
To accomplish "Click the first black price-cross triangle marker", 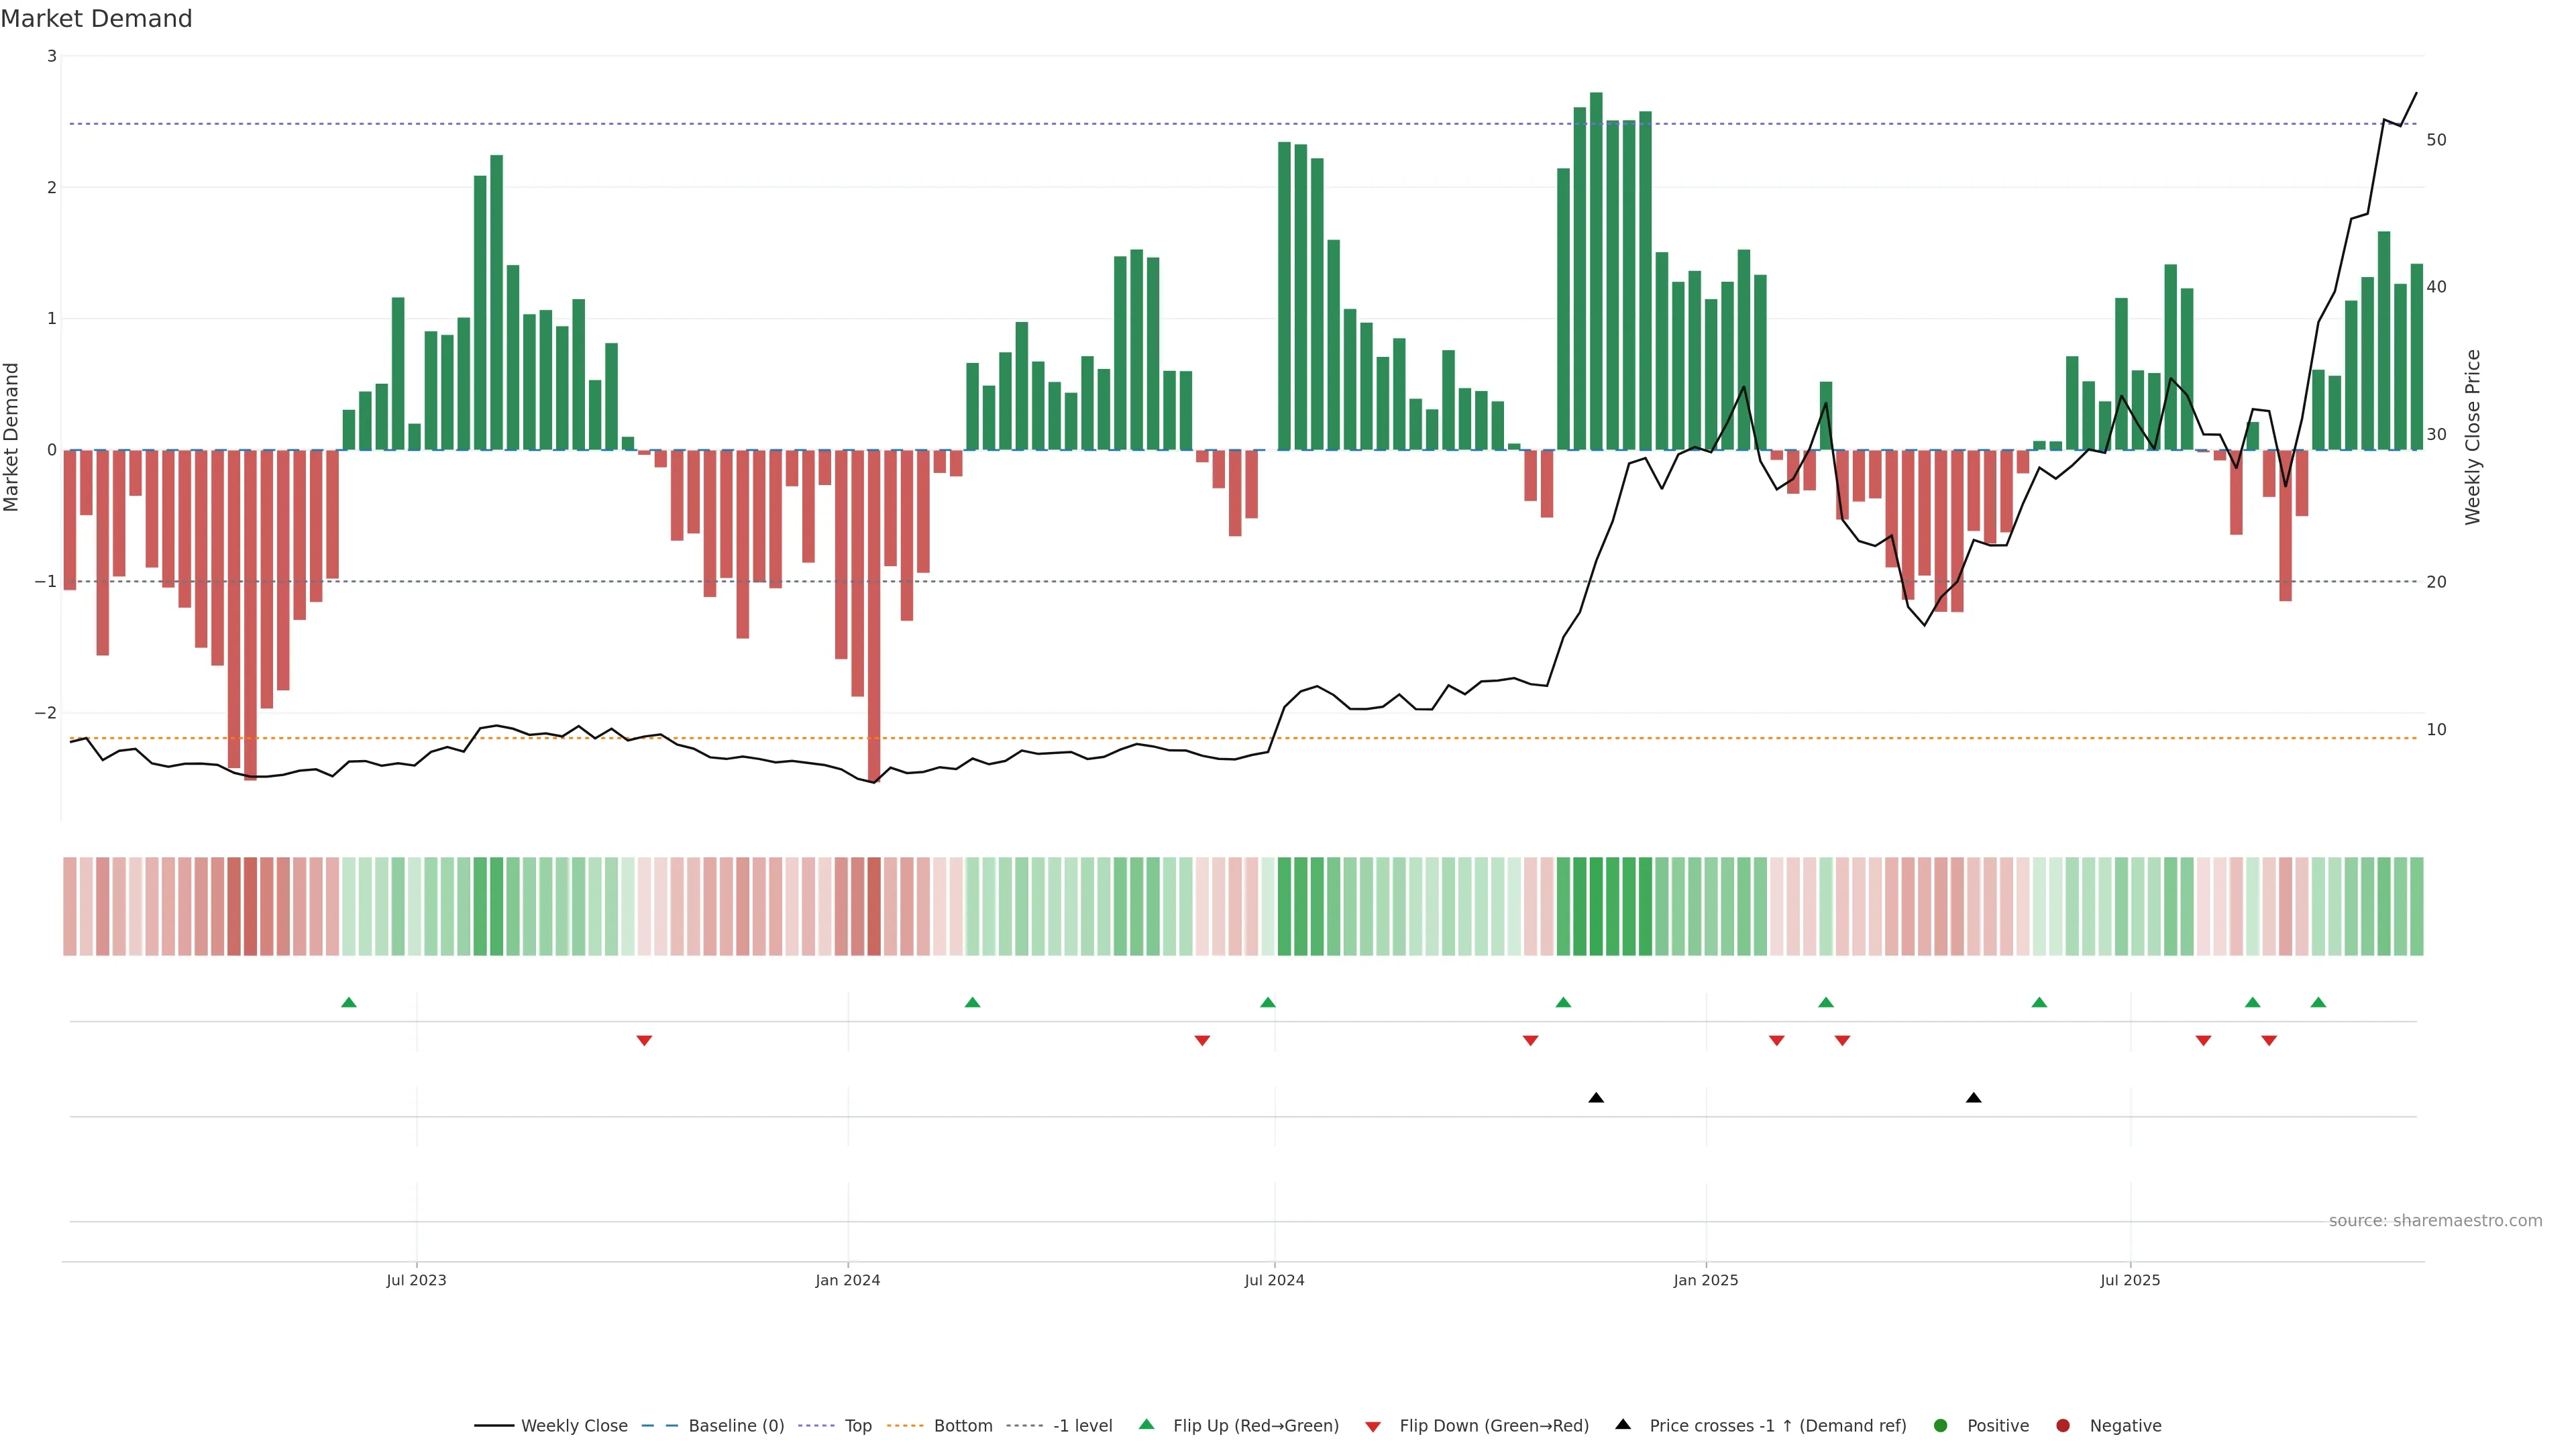I will pos(1596,1098).
